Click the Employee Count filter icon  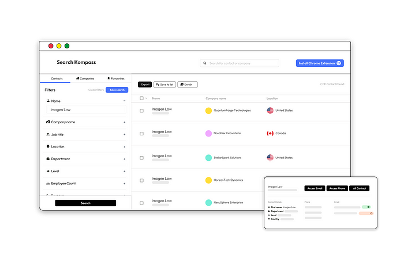click(48, 183)
